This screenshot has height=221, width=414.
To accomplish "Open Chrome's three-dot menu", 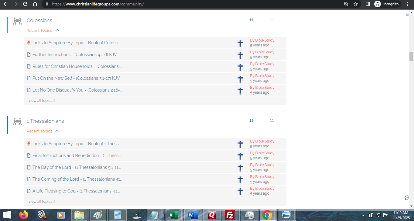I will pos(407,4).
